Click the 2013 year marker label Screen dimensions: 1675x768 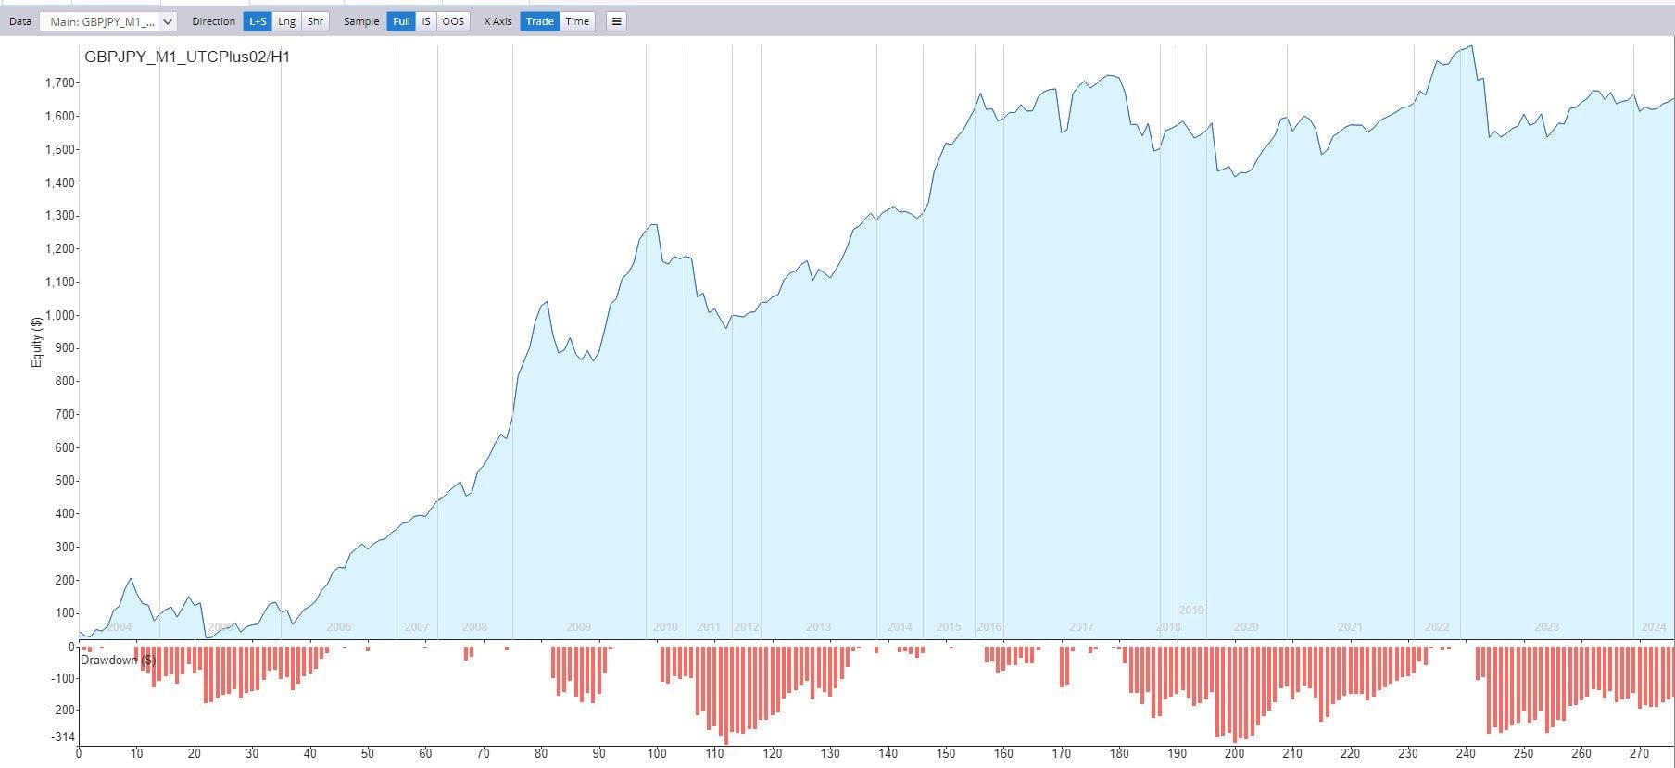click(x=818, y=627)
